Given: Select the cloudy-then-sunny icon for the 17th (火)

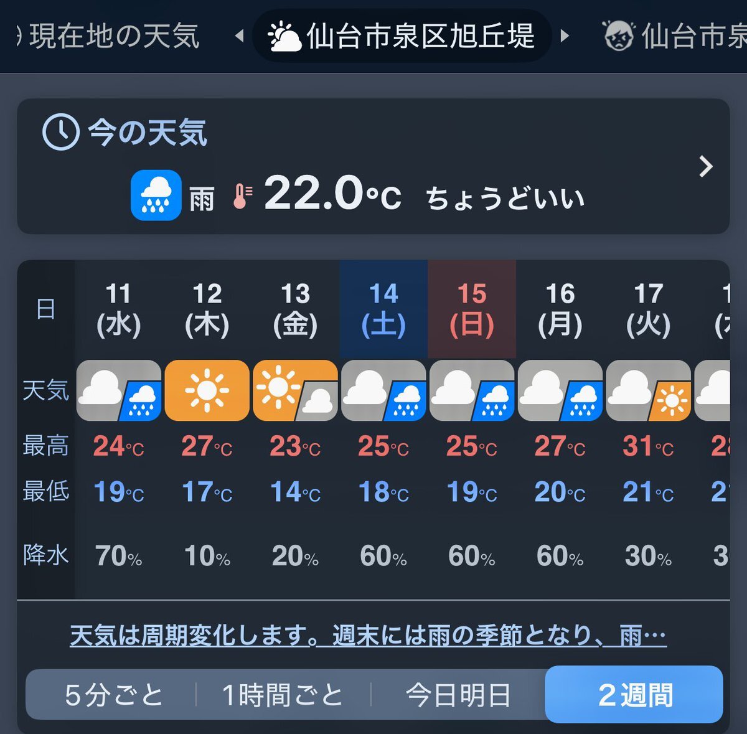Looking at the screenshot, I should 648,390.
